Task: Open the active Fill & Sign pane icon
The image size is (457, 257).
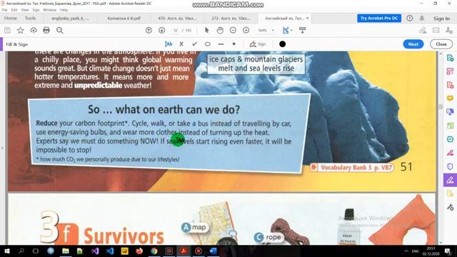Action: tap(450, 180)
